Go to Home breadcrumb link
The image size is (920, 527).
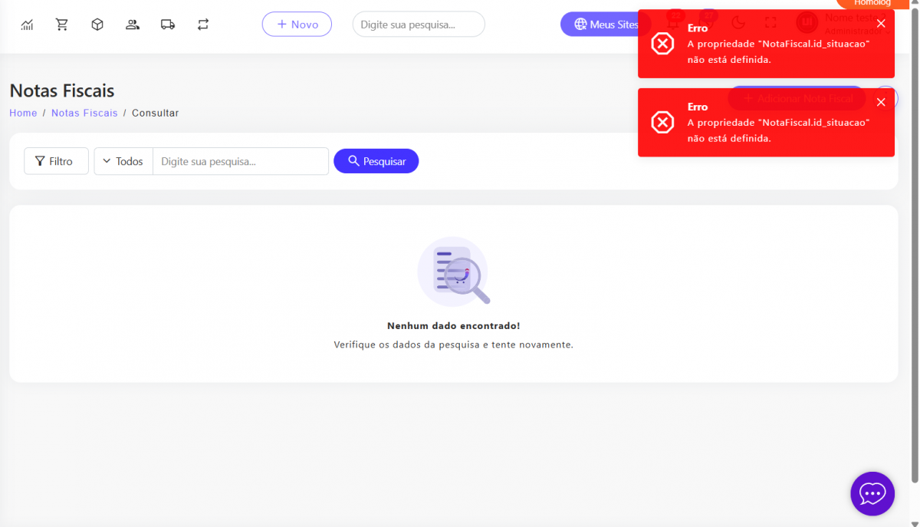point(23,113)
